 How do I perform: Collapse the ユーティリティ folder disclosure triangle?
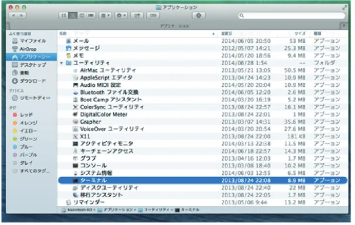click(x=61, y=63)
